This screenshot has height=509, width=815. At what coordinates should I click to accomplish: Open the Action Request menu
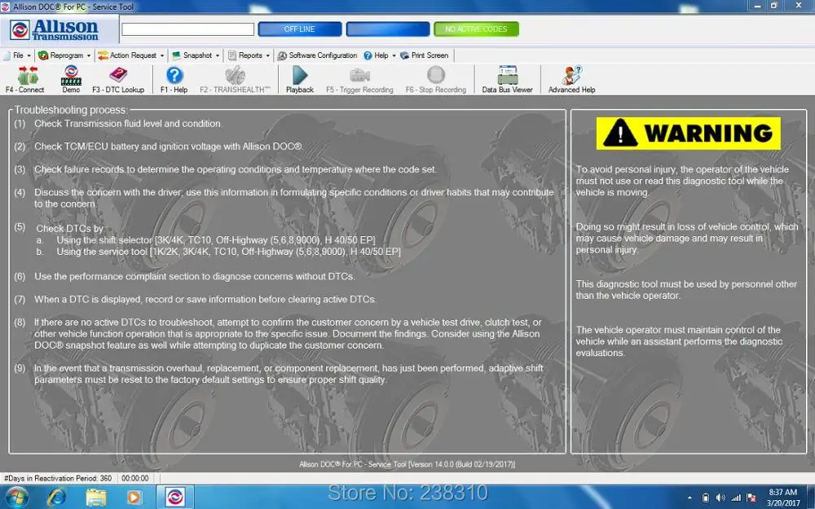coord(131,55)
